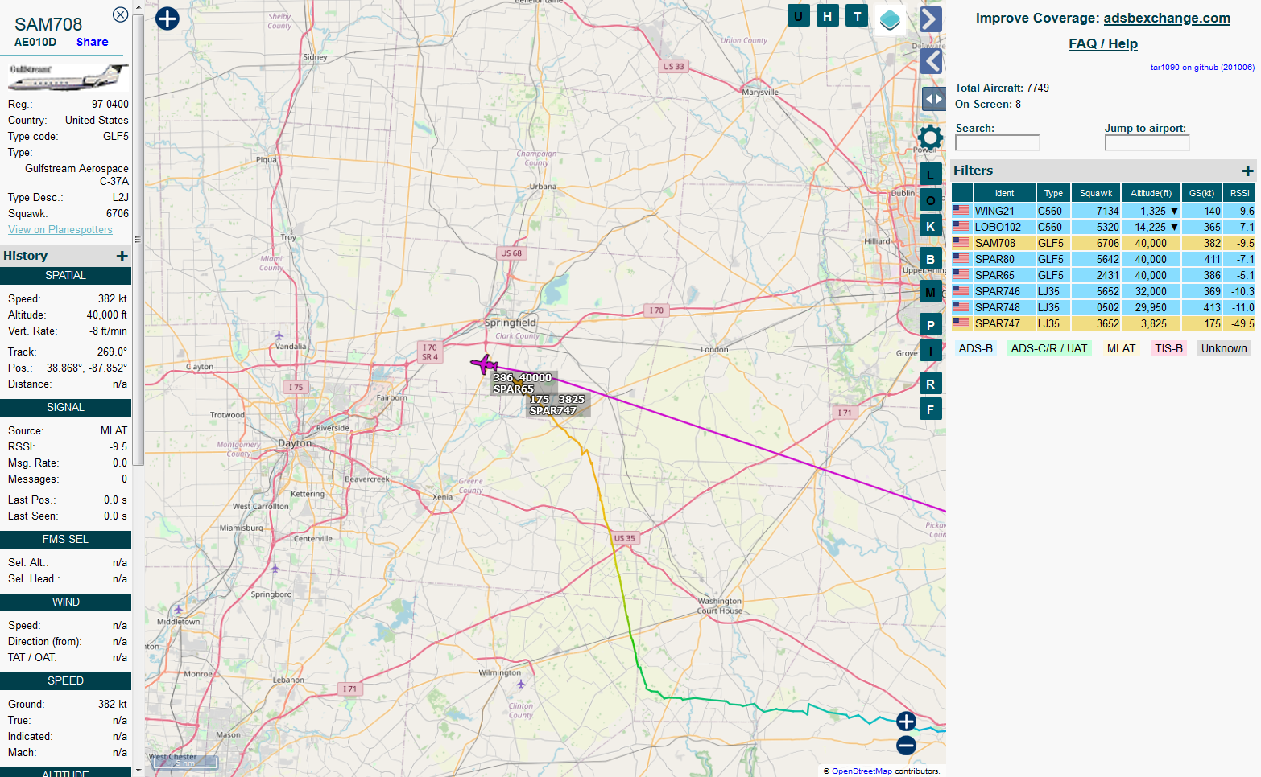Screen dimensions: 1261x777
Task: Toggle the M map option button
Action: click(930, 292)
